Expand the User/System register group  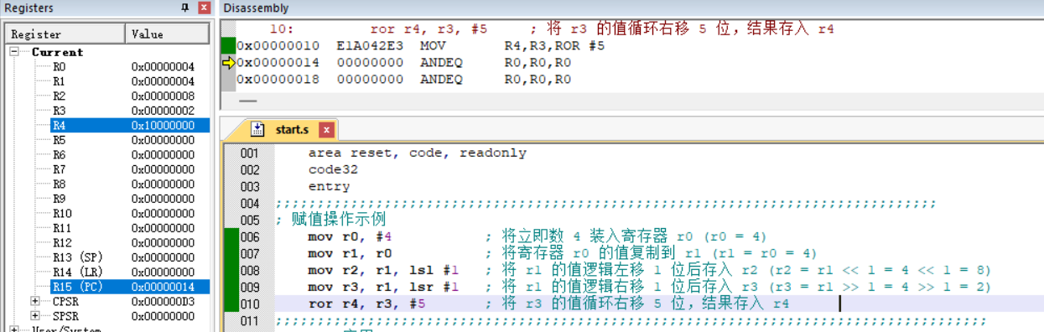pyautogui.click(x=15, y=329)
